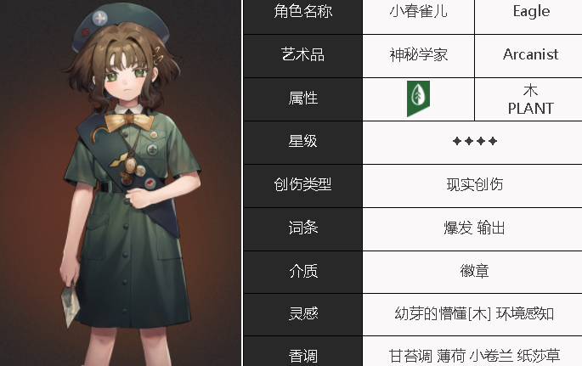Click the 幼芽的懵懂[木] 环境感知 inspiration cell
Screen dimensions: 582x366
(472, 315)
